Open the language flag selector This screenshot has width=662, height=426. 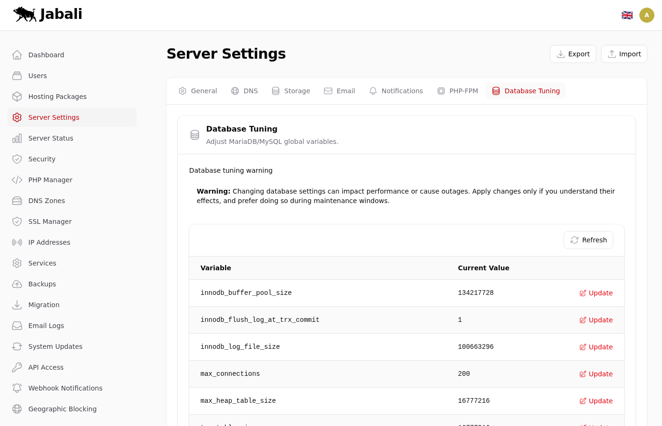(x=627, y=15)
